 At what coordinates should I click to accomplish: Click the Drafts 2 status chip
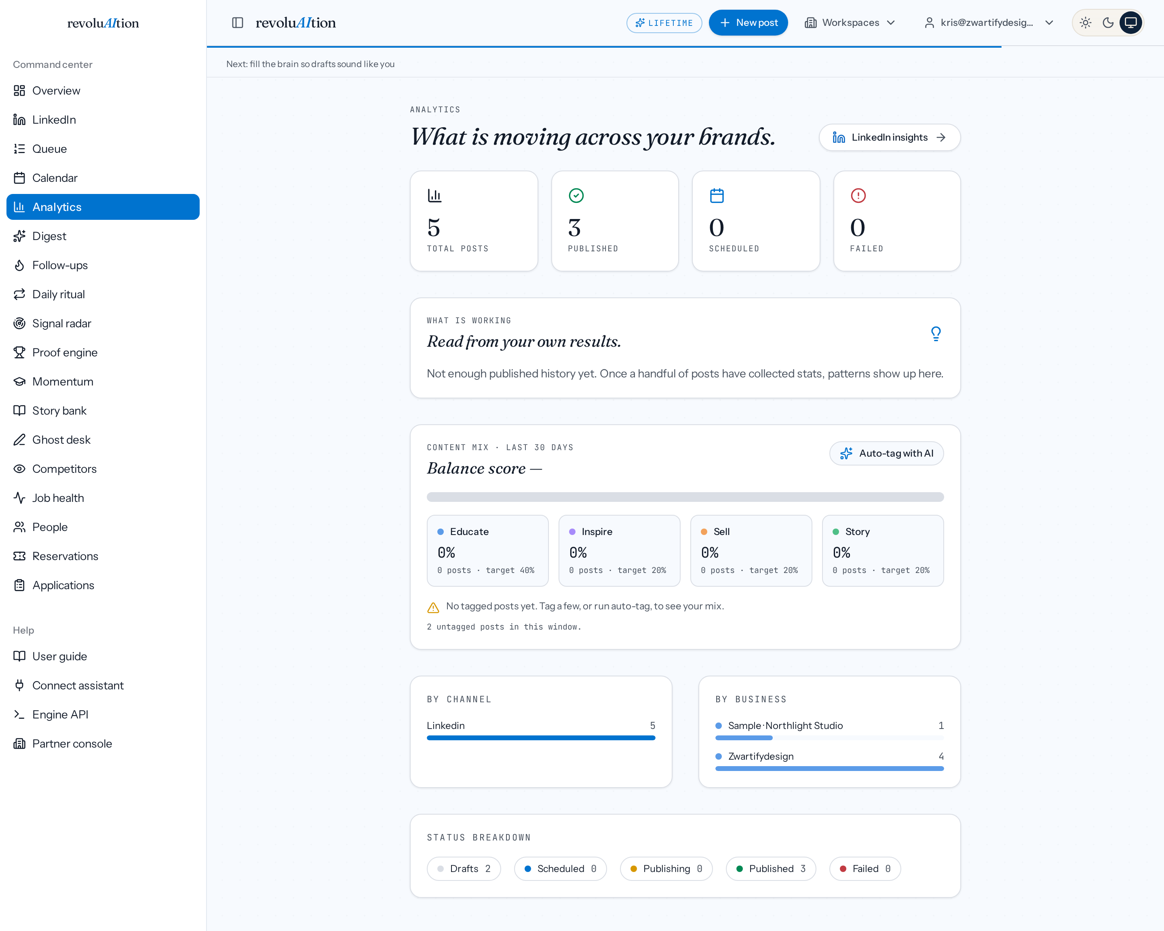pos(464,869)
